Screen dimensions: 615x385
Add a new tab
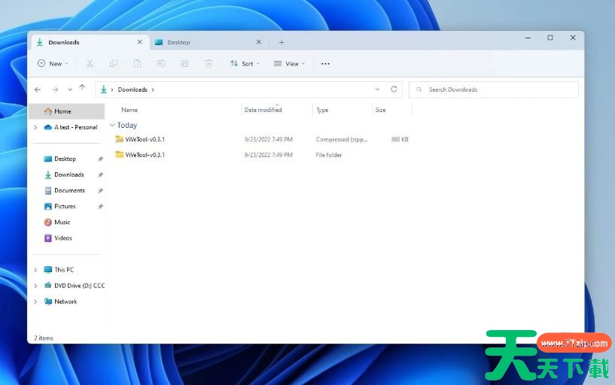coord(282,42)
